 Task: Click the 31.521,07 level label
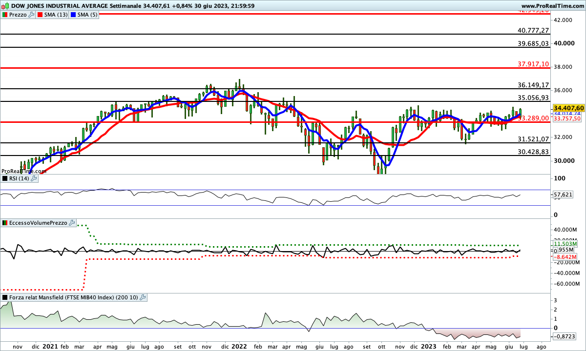[x=534, y=139]
